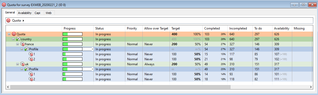Click the Priority column header
This screenshot has width=318, height=95.
coord(134,28)
